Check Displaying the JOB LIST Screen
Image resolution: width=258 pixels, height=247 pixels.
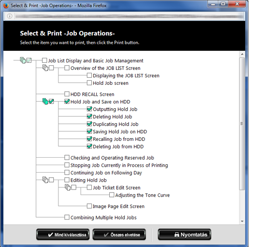point(89,75)
